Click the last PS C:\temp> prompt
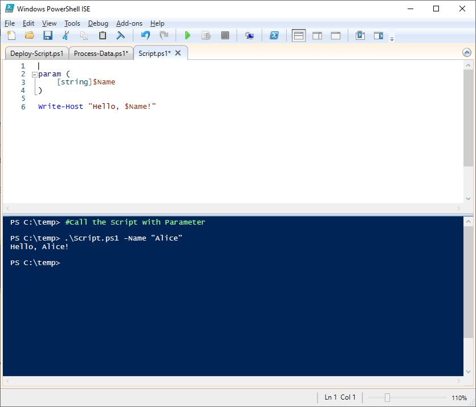The height and width of the screenshot is (407, 476). tap(35, 263)
